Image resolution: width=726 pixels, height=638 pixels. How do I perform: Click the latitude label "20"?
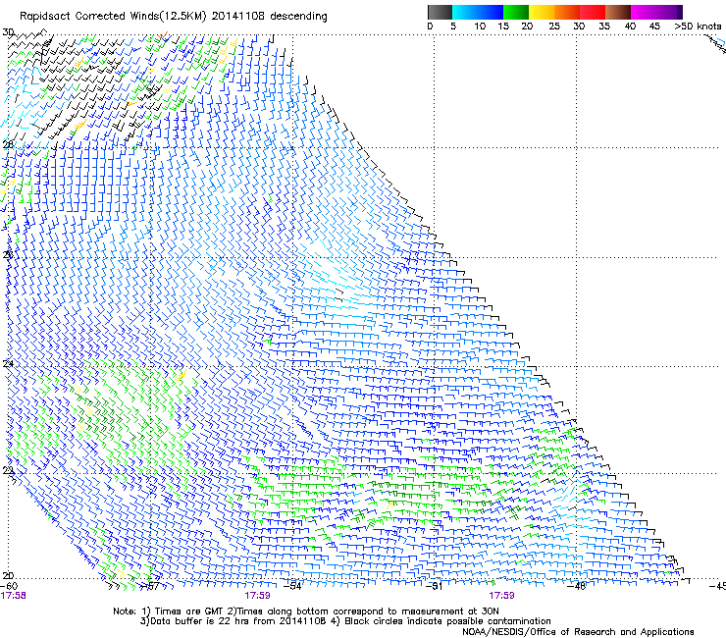pyautogui.click(x=8, y=576)
